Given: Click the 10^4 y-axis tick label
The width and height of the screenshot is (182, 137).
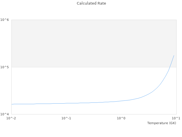Looking at the screenshot, I should [x=5, y=114].
